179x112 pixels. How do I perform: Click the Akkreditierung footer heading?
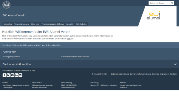[67, 83]
